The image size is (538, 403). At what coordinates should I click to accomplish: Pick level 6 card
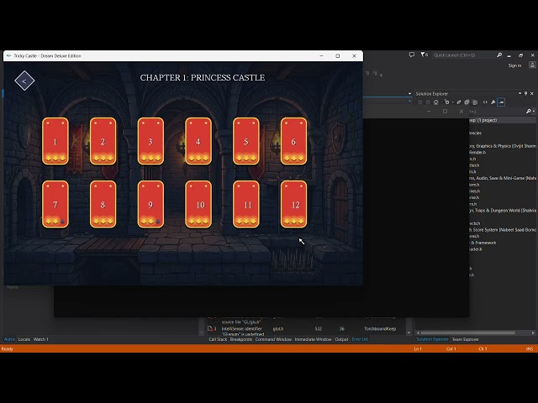pos(293,141)
